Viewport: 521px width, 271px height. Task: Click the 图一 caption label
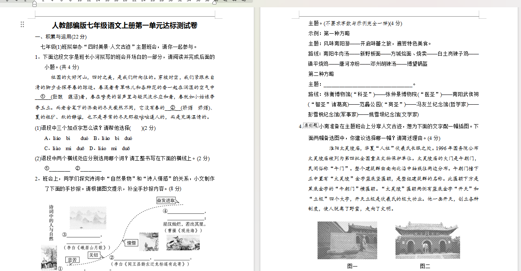click(x=352, y=266)
